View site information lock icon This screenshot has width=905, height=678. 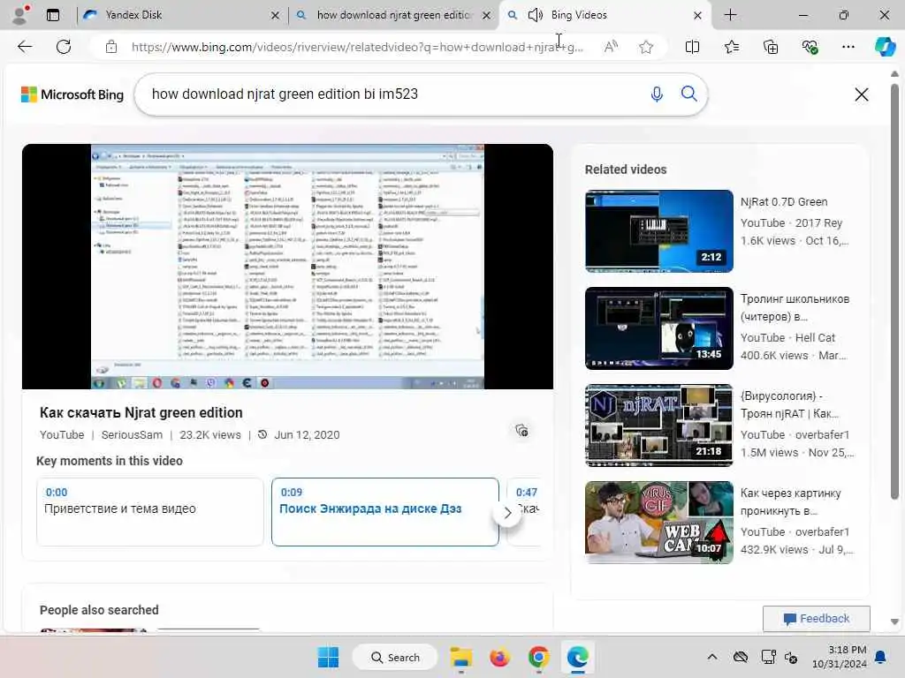point(111,47)
